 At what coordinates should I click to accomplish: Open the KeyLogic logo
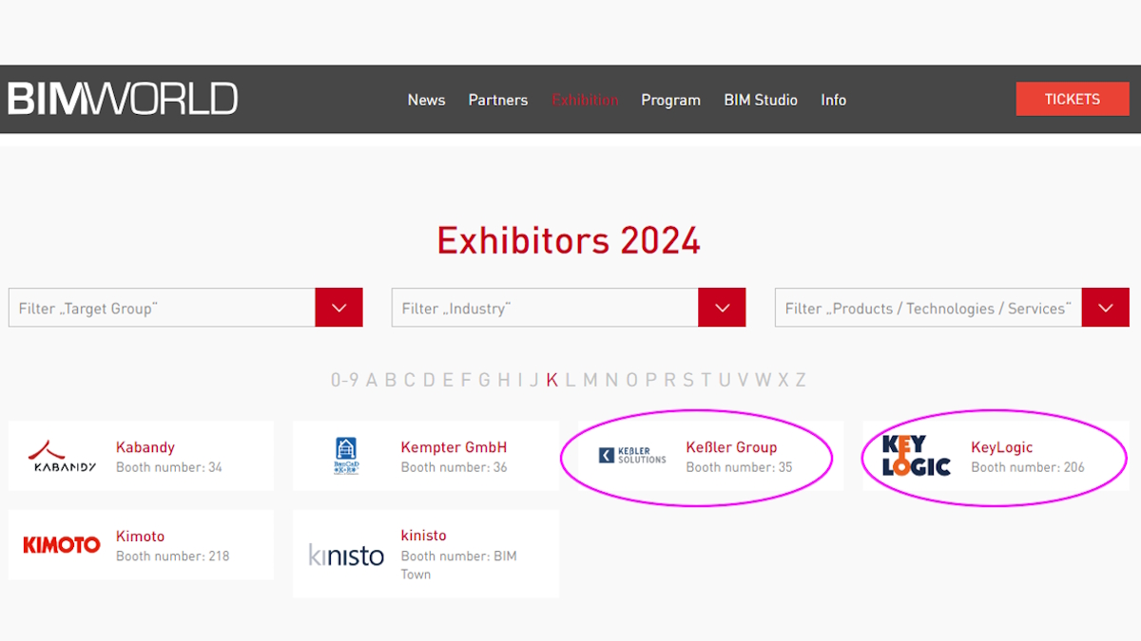pos(916,456)
